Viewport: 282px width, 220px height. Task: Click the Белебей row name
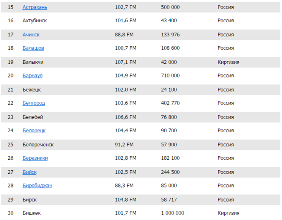point(33,117)
